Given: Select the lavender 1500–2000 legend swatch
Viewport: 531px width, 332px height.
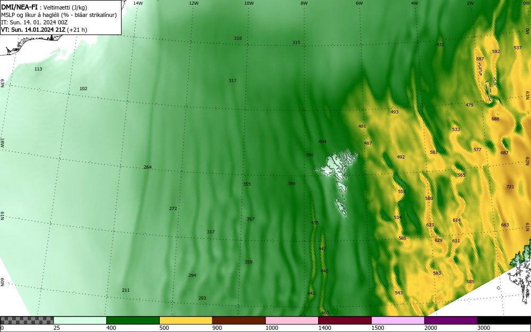Looking at the screenshot, I should point(398,320).
